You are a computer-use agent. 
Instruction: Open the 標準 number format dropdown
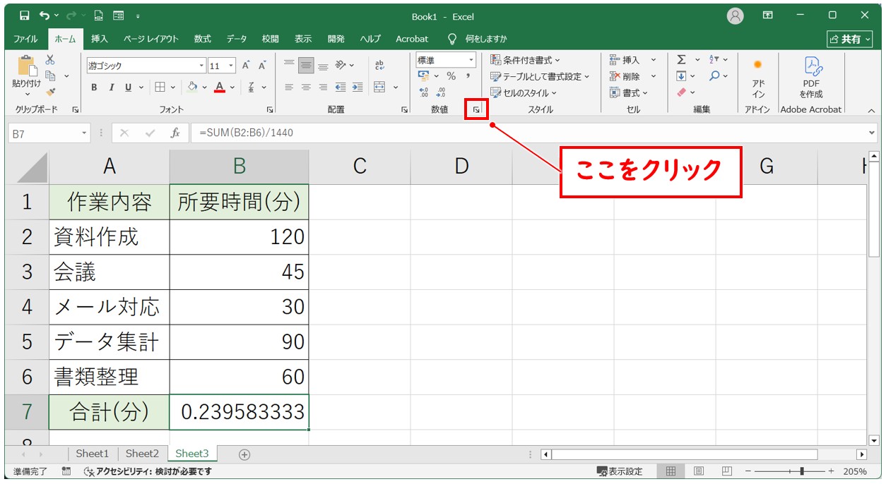point(471,60)
